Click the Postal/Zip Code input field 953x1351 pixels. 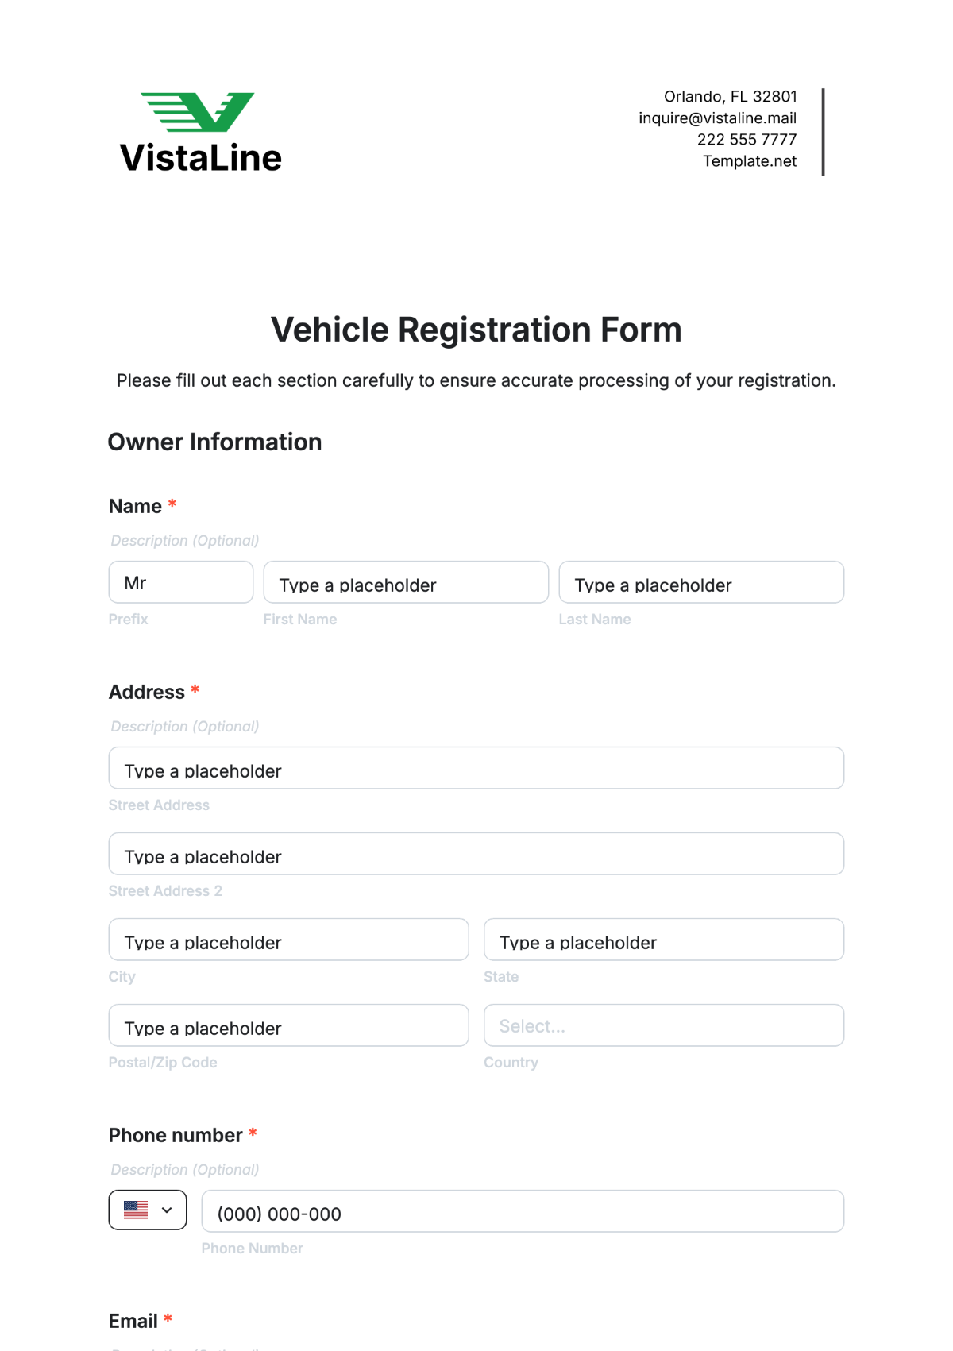[x=288, y=1025]
